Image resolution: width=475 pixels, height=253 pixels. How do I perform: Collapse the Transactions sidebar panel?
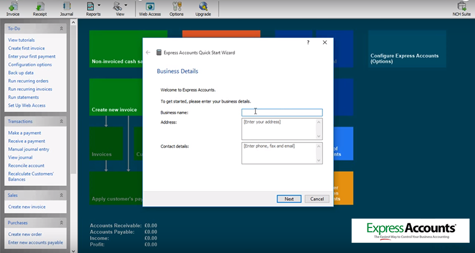click(62, 121)
